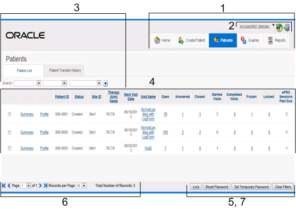Click the Reset Password button

tap(217, 187)
